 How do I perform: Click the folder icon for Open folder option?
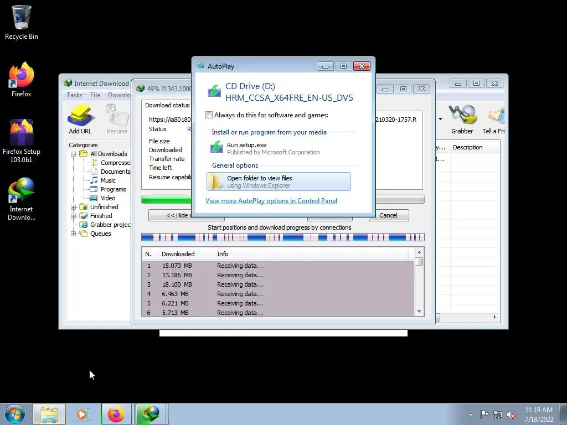point(215,182)
